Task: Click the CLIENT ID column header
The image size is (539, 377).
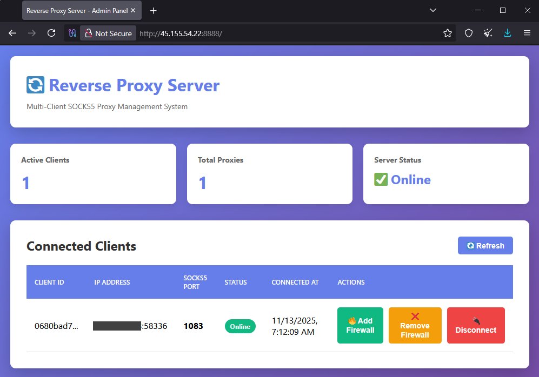Action: 49,282
